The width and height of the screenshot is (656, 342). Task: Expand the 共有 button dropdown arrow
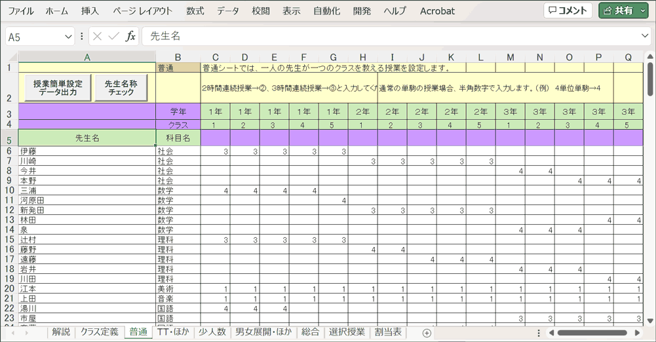tap(643, 10)
